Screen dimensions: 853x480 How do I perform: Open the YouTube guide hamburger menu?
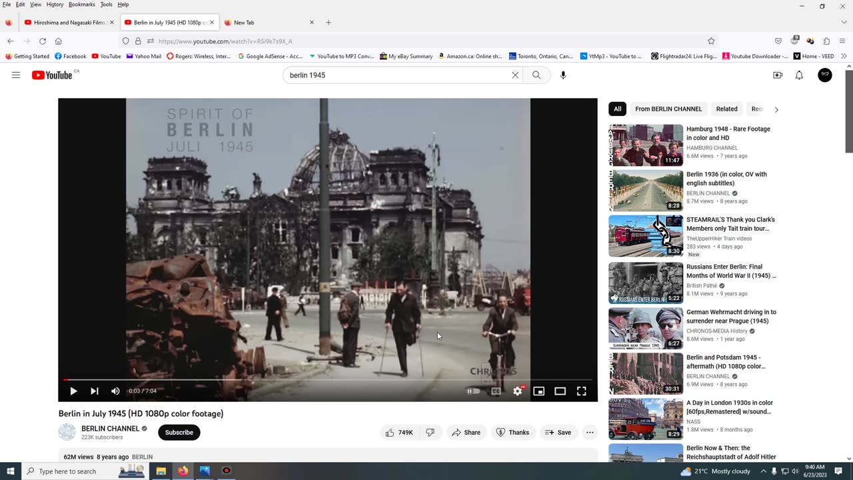click(x=16, y=75)
